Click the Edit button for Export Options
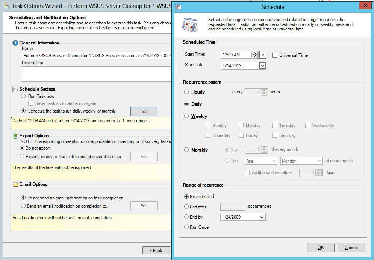 click(x=144, y=157)
